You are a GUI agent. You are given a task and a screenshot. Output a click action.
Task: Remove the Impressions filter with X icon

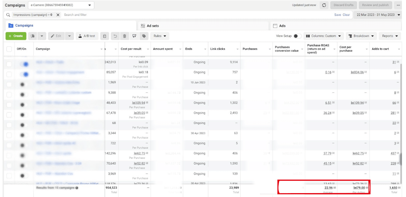tap(58, 15)
